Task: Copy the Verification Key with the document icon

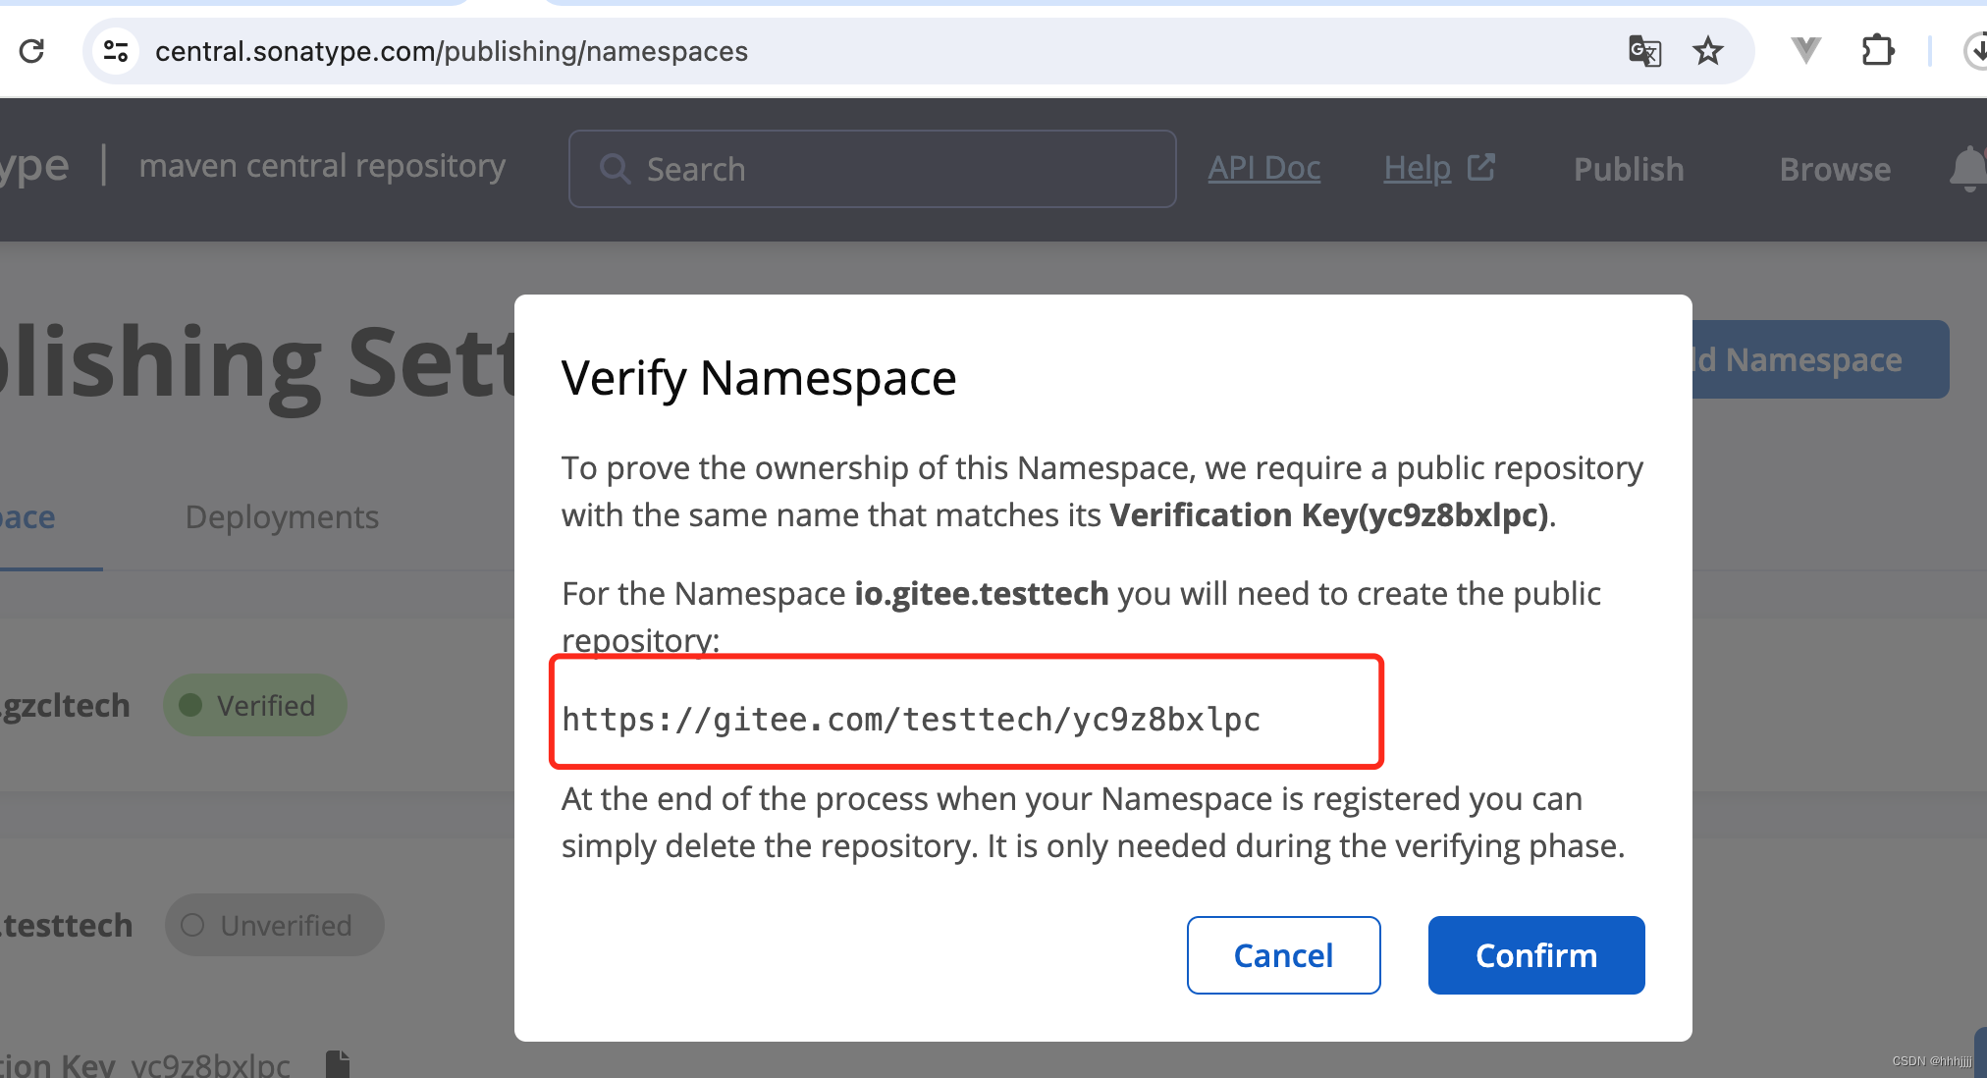Action: (338, 1064)
